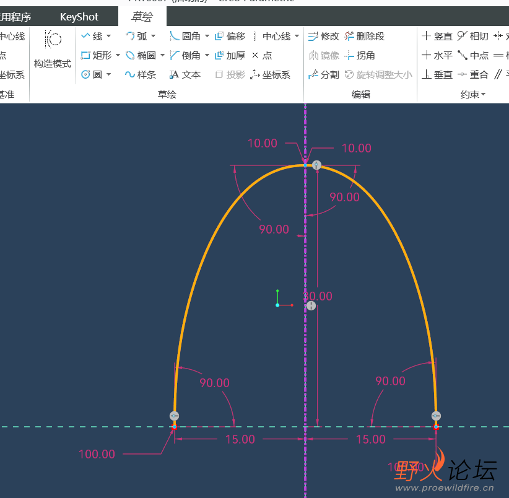The height and width of the screenshot is (498, 509).
Task: Expand the Constraint (约束) group dropdown
Action: 473,95
